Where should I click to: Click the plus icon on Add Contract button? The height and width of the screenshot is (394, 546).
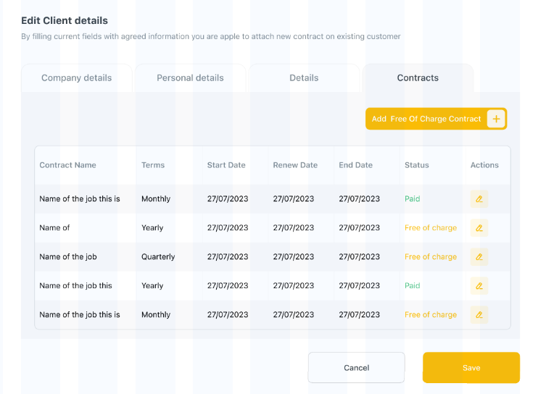coord(496,119)
